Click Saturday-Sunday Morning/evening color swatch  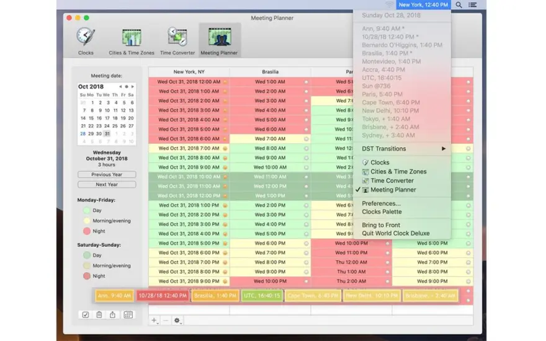[87, 266]
